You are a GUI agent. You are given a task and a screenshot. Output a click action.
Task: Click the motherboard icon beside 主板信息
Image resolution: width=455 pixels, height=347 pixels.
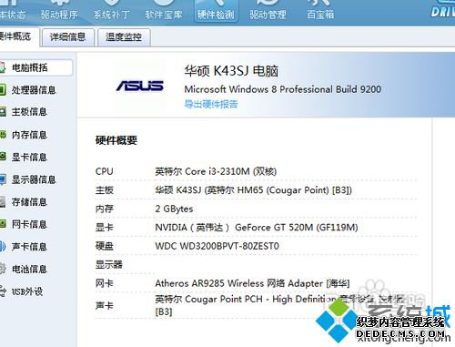point(3,112)
